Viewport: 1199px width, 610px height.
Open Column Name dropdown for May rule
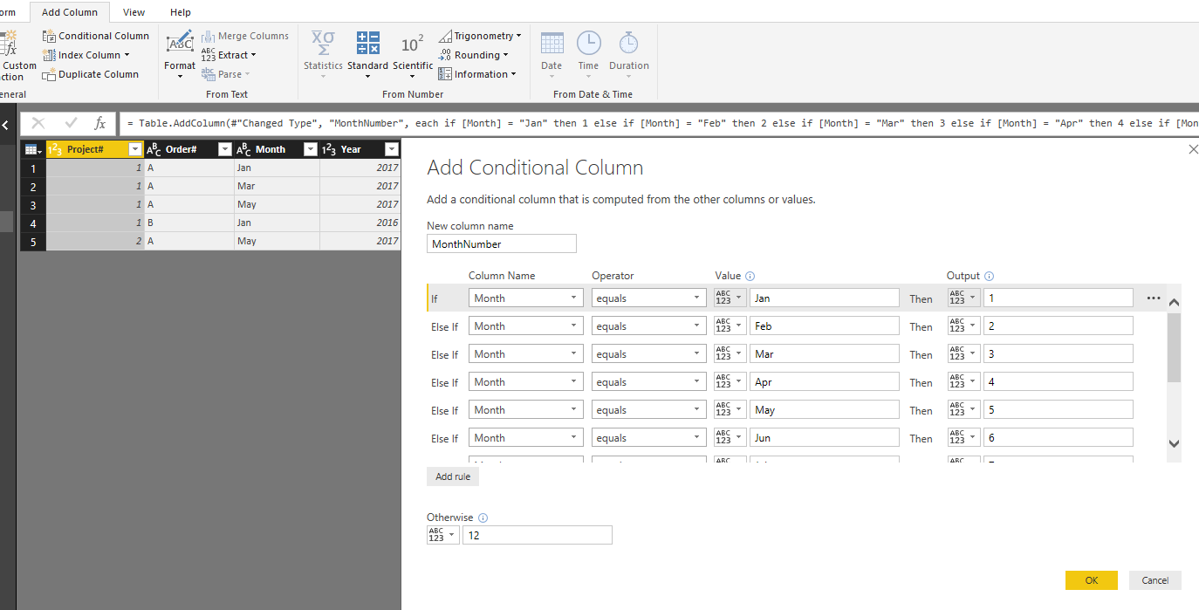(526, 410)
